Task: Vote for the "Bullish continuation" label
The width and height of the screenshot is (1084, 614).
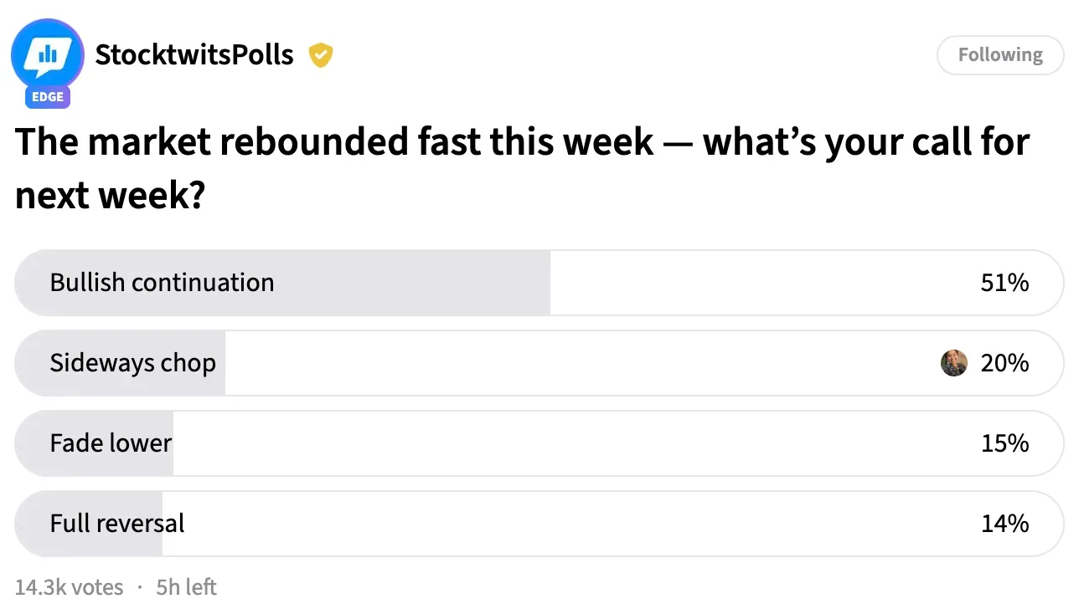Action: point(162,283)
